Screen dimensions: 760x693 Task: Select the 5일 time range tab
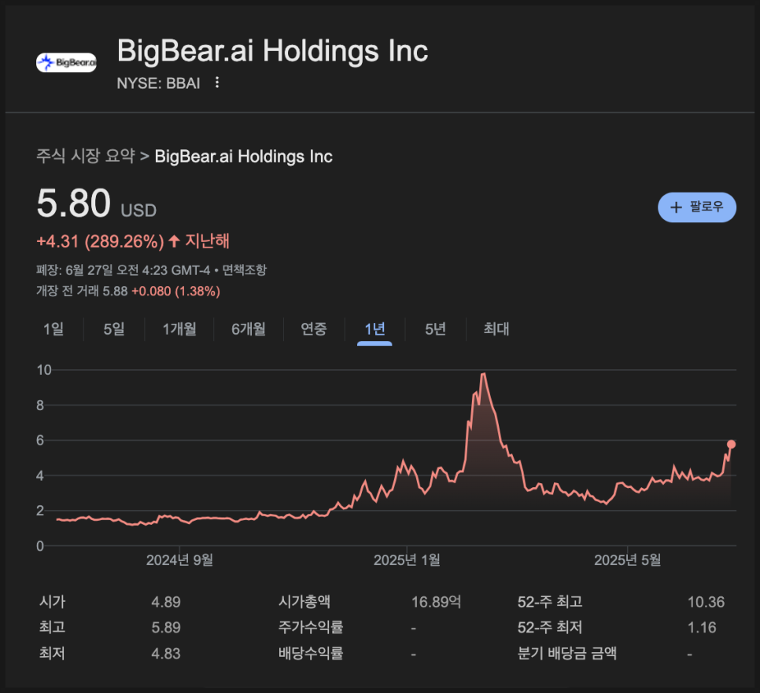[x=114, y=329]
